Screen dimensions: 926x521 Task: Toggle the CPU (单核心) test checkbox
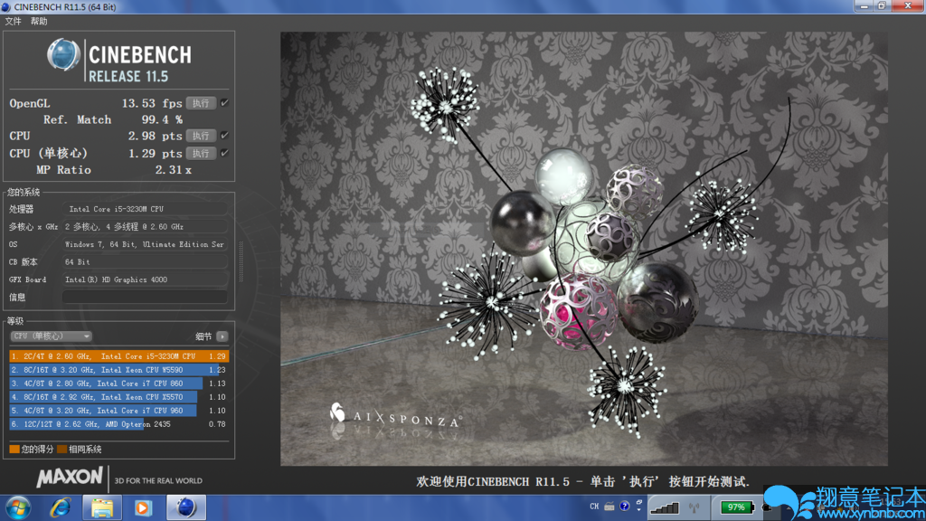point(224,153)
